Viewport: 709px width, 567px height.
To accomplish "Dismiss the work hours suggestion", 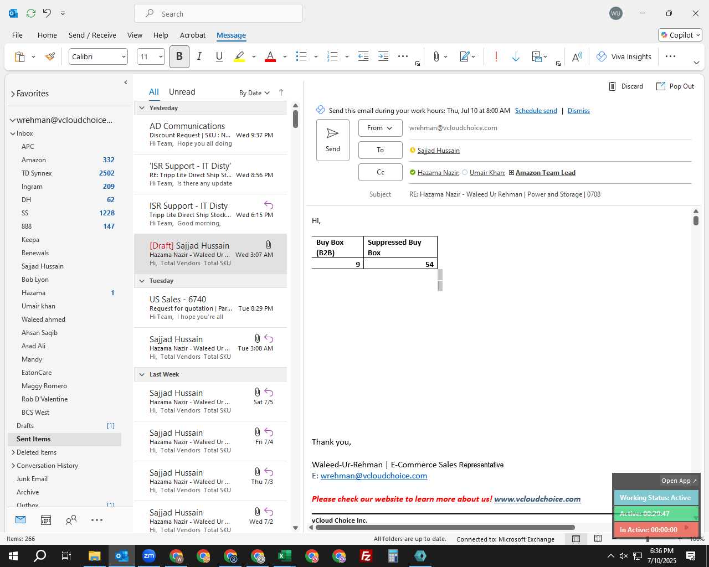I will (579, 111).
